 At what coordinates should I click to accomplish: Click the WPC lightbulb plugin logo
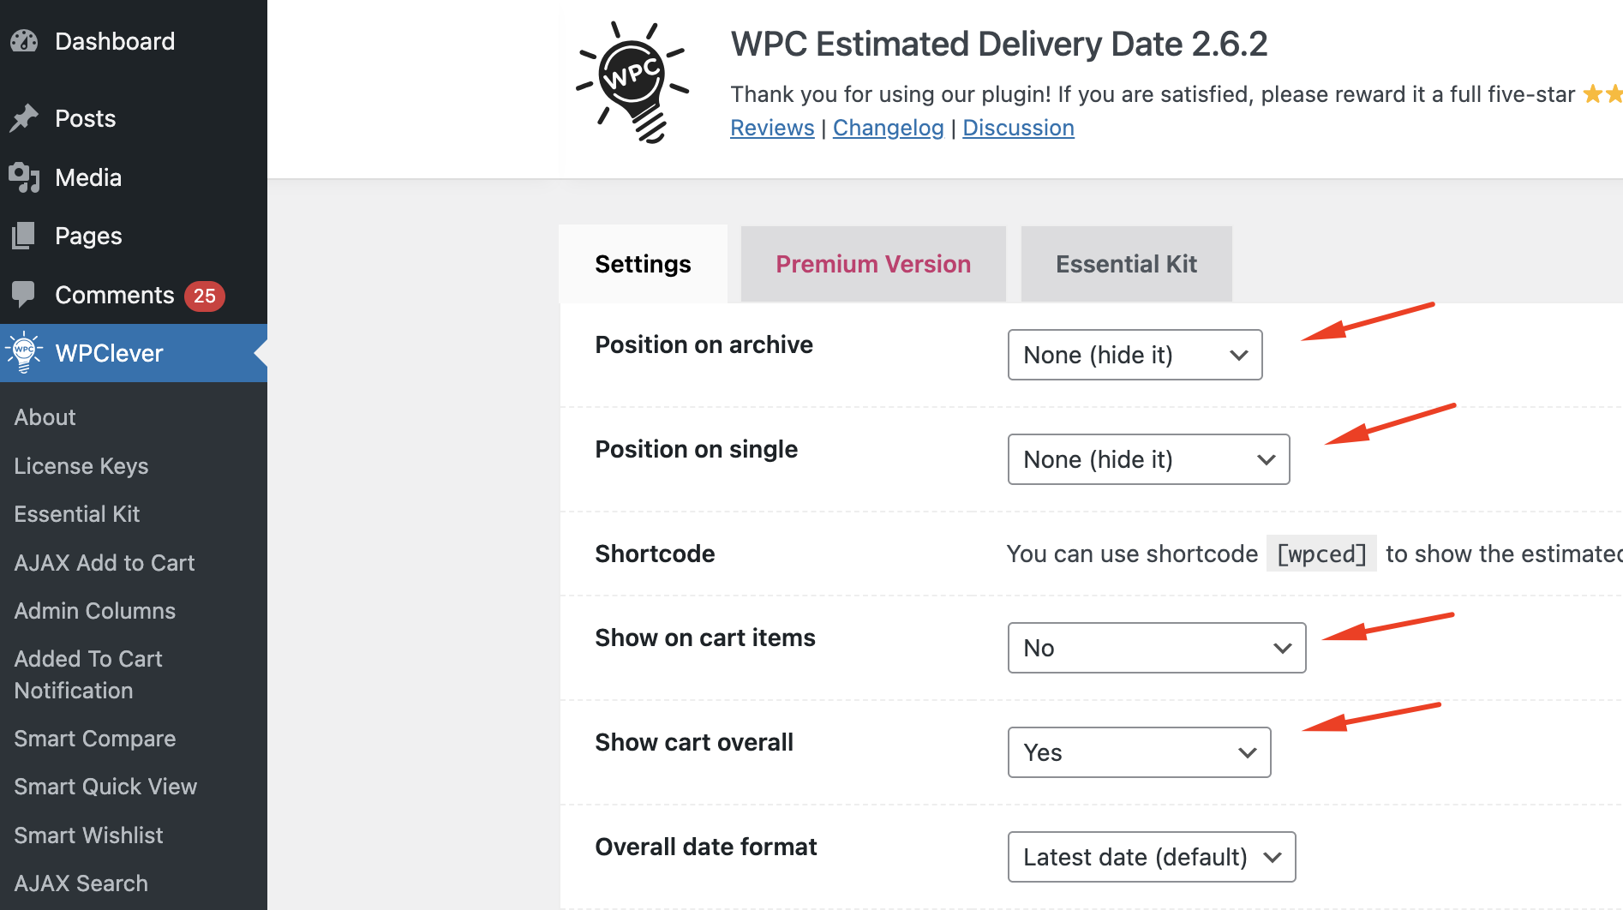coord(632,82)
